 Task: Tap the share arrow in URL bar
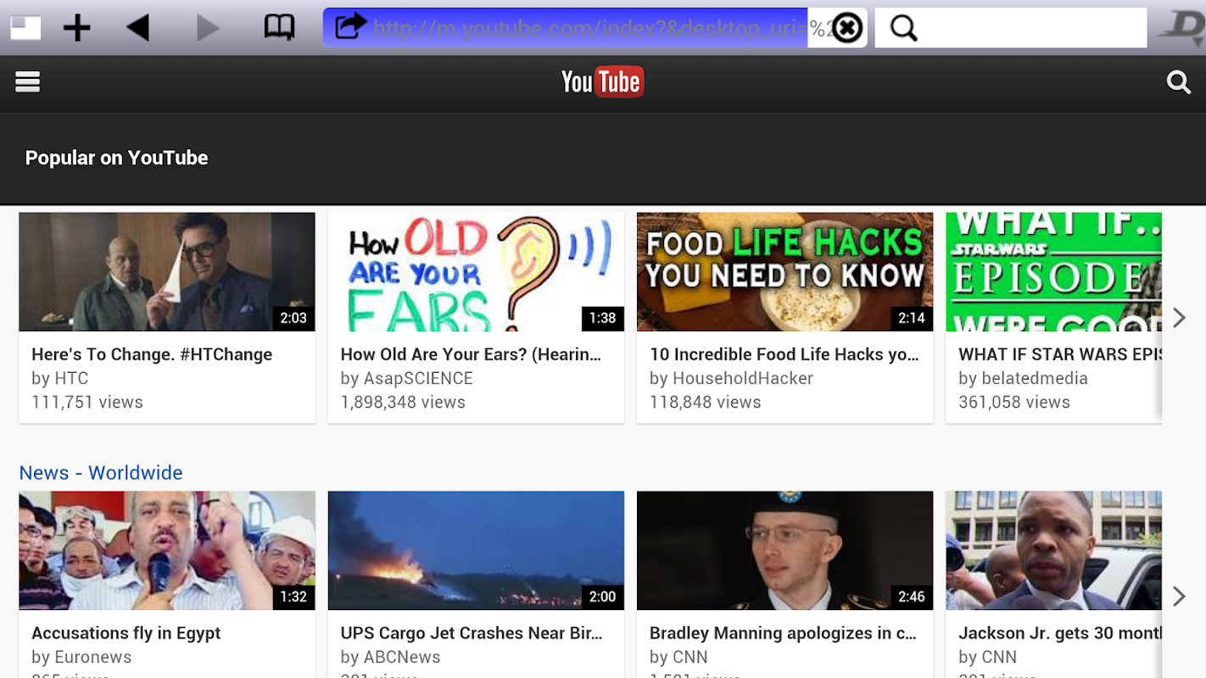click(350, 26)
